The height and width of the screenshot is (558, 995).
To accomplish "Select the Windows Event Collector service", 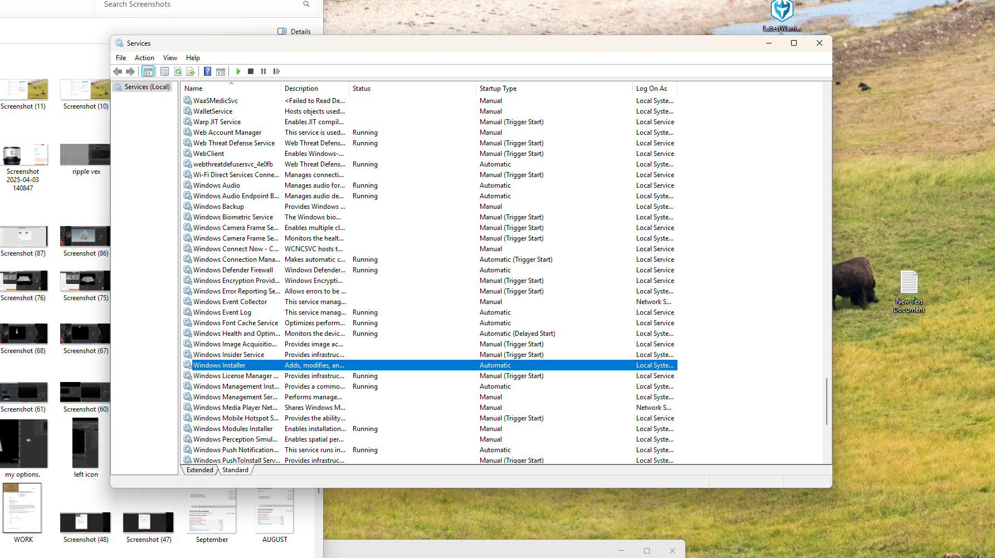I will (x=430, y=302).
